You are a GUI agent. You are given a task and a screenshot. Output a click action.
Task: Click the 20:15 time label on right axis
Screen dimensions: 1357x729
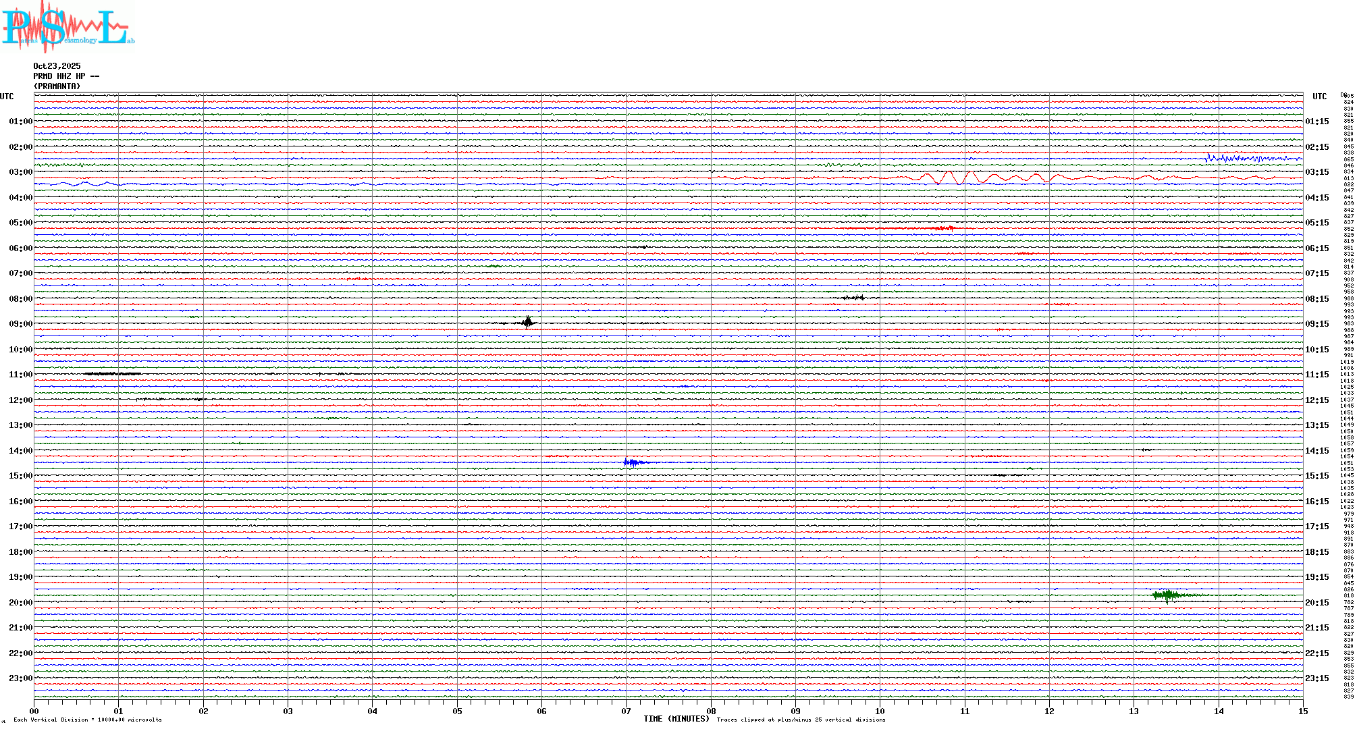[1316, 603]
